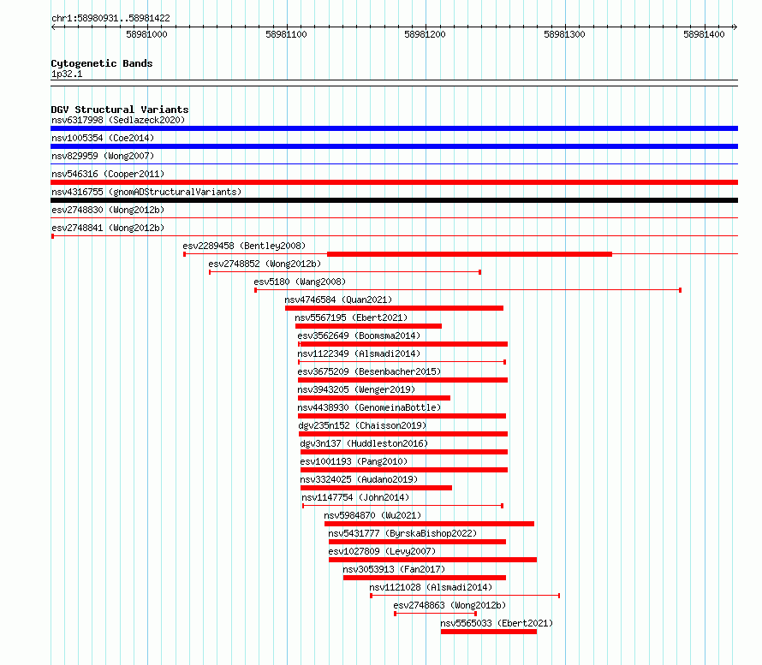Click the 58981000 ruler position
This screenshot has width=762, height=665.
point(146,34)
